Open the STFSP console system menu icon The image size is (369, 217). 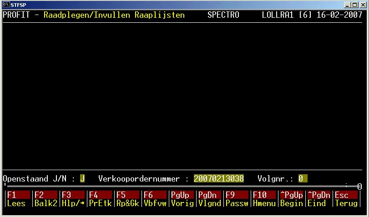pyautogui.click(x=6, y=5)
